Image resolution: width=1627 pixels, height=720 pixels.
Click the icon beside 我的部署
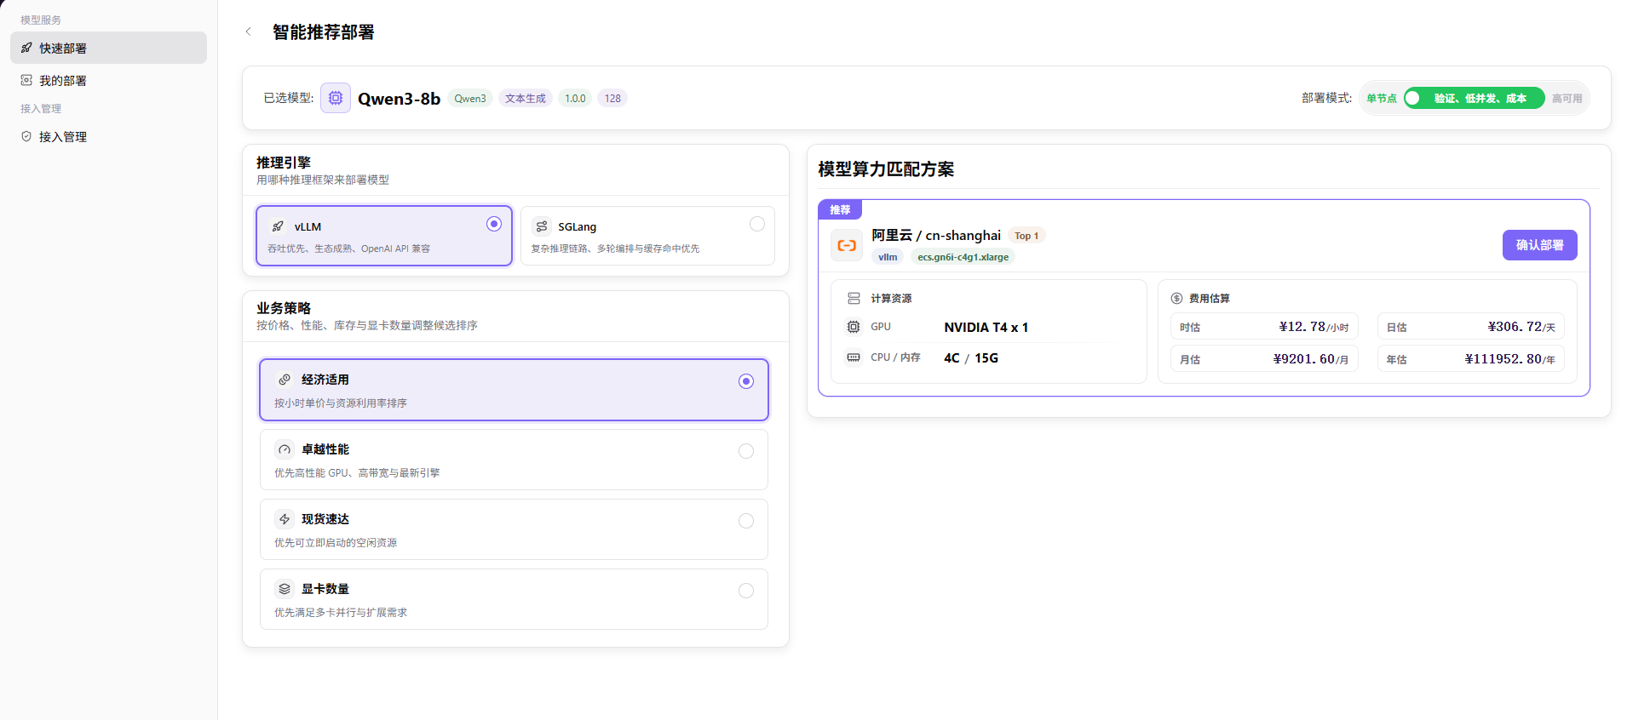[x=26, y=80]
